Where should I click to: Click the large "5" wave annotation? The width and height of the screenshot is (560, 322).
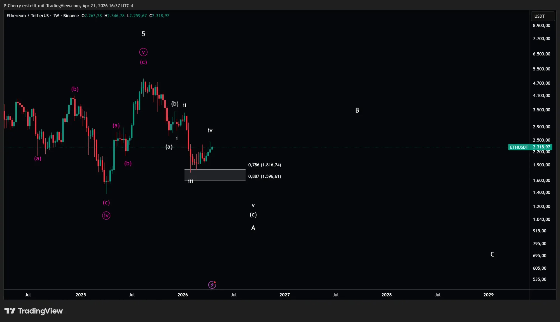tap(143, 34)
